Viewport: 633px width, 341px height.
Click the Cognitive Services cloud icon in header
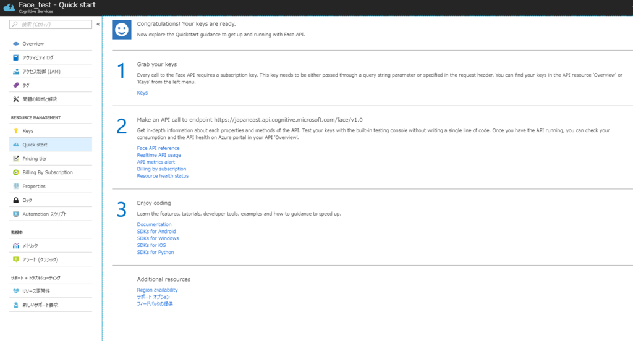point(9,7)
